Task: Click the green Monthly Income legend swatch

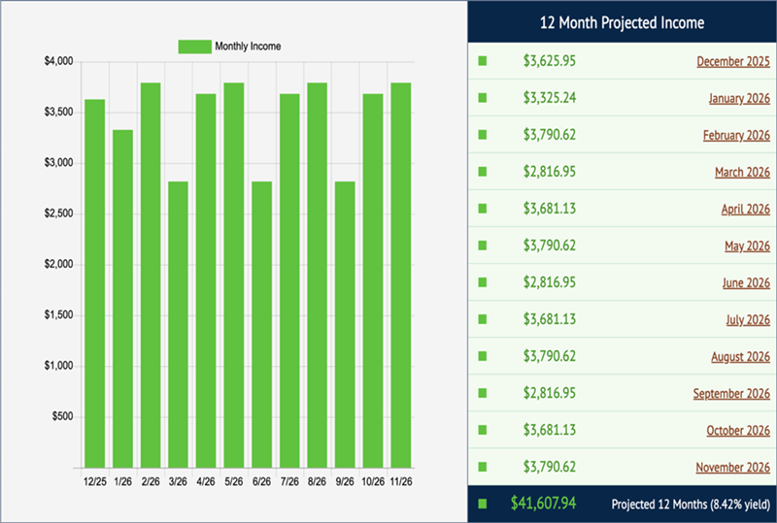Action: tap(193, 47)
